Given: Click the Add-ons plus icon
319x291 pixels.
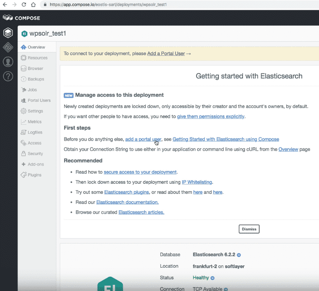Looking at the screenshot, I should coord(24,164).
